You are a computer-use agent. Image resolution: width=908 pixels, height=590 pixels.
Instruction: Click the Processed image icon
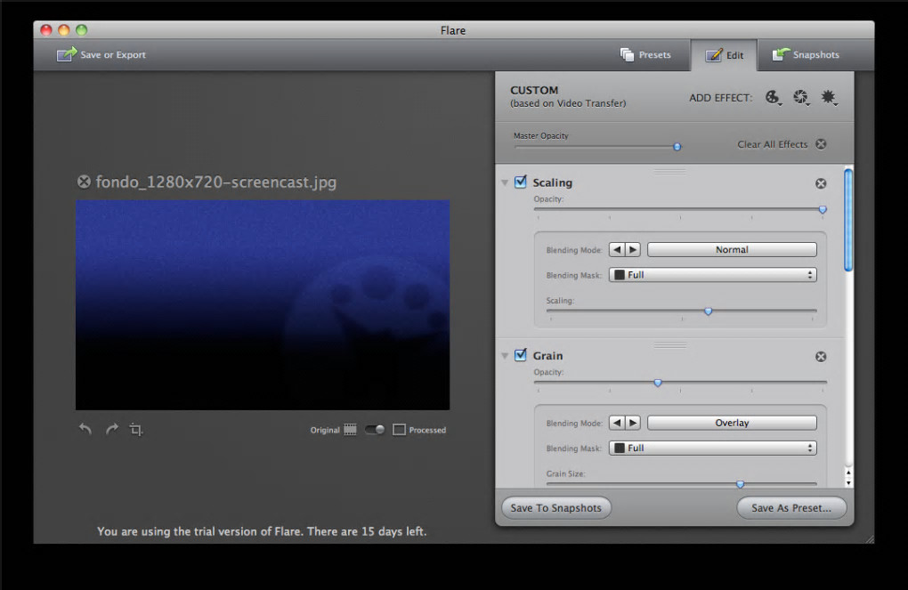click(x=399, y=430)
